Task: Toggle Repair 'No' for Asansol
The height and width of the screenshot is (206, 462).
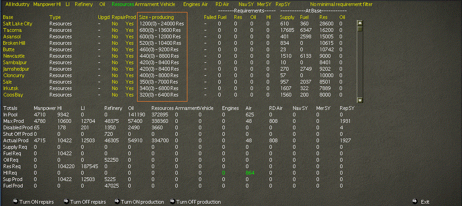Action: [x=114, y=36]
